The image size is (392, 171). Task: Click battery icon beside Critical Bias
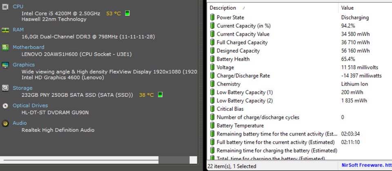212,109
